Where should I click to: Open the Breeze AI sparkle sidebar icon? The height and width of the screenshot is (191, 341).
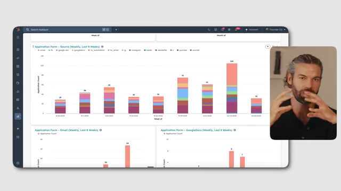pyautogui.click(x=18, y=129)
